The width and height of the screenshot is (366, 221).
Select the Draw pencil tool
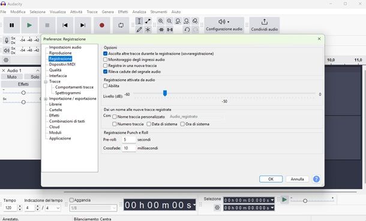(x=139, y=29)
